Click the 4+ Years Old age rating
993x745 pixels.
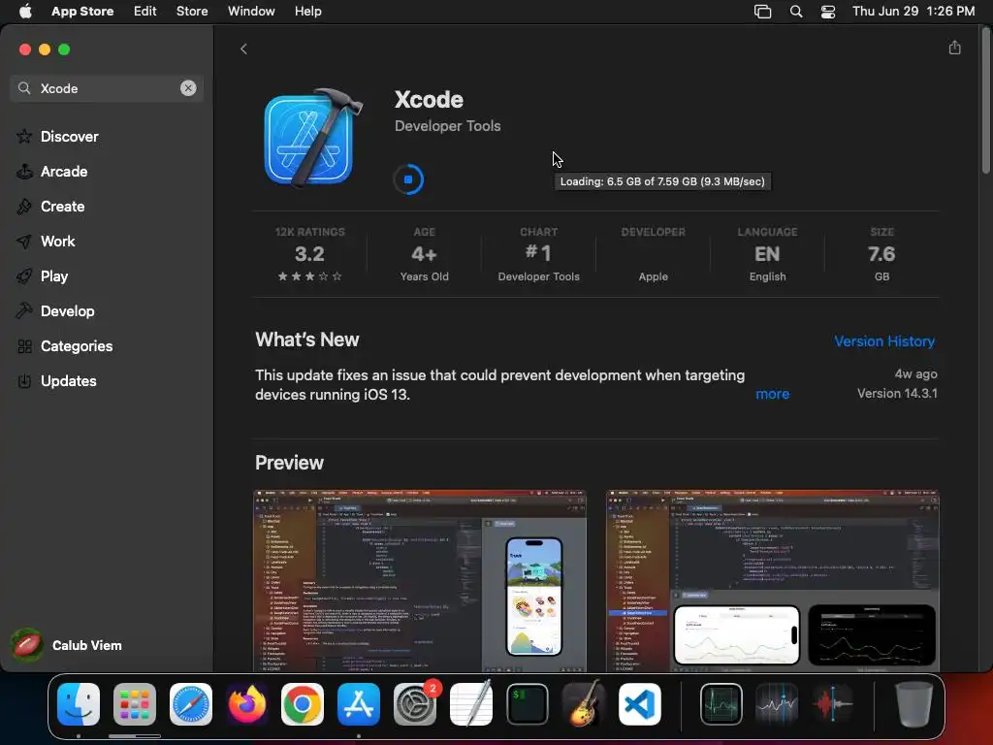click(425, 254)
